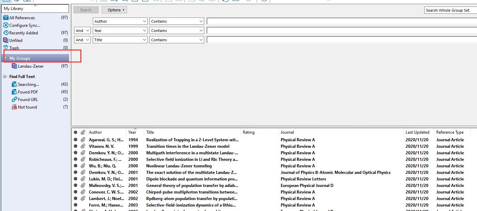The height and width of the screenshot is (211, 477).
Task: Open Contains dropdown in the Year row
Action: [x=177, y=31]
